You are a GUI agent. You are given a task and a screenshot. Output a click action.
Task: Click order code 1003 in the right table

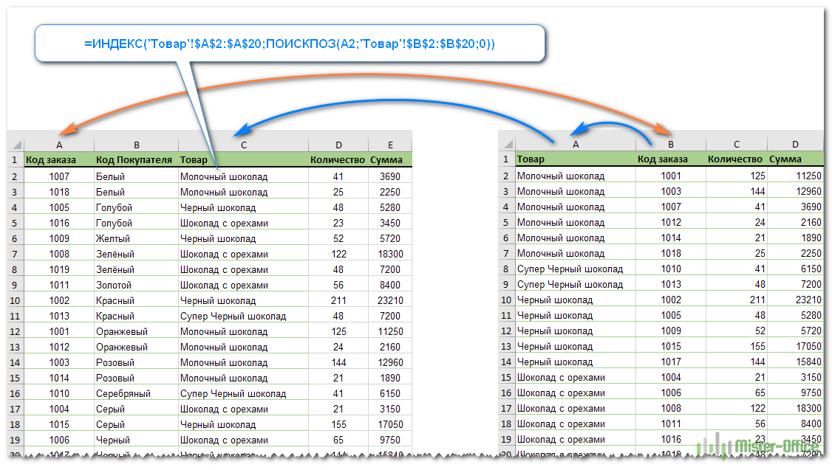tap(671, 191)
